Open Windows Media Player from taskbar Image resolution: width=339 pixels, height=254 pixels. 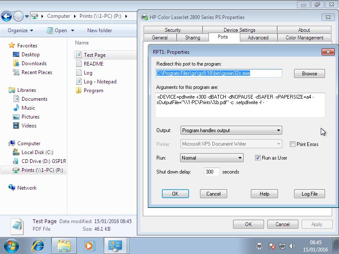89,246
